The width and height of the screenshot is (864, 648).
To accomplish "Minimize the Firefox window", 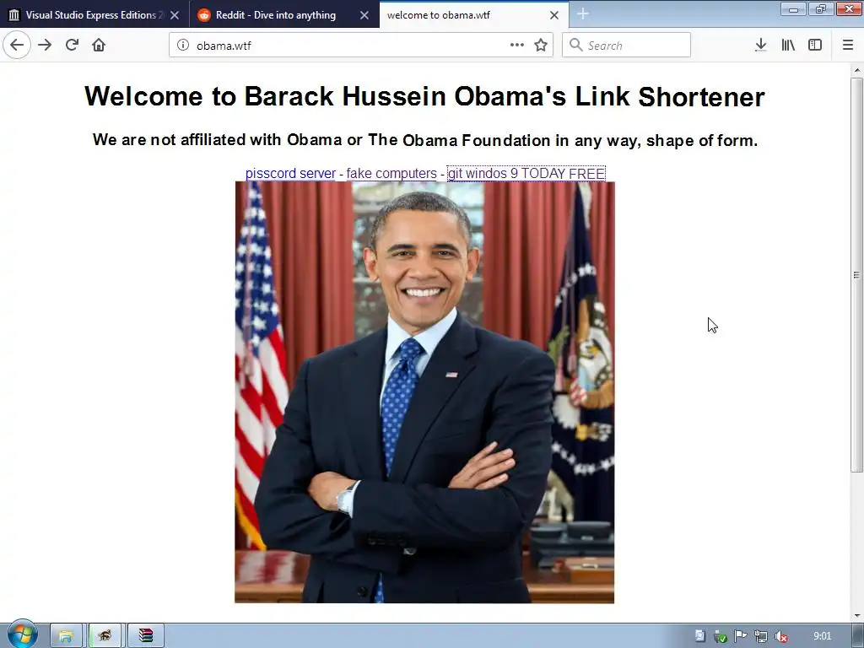I will 793,8.
